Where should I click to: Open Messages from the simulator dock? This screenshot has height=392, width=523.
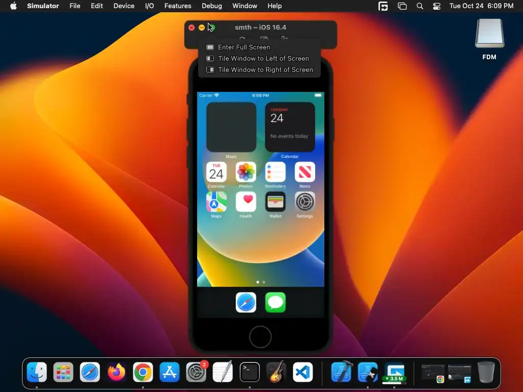pyautogui.click(x=275, y=303)
